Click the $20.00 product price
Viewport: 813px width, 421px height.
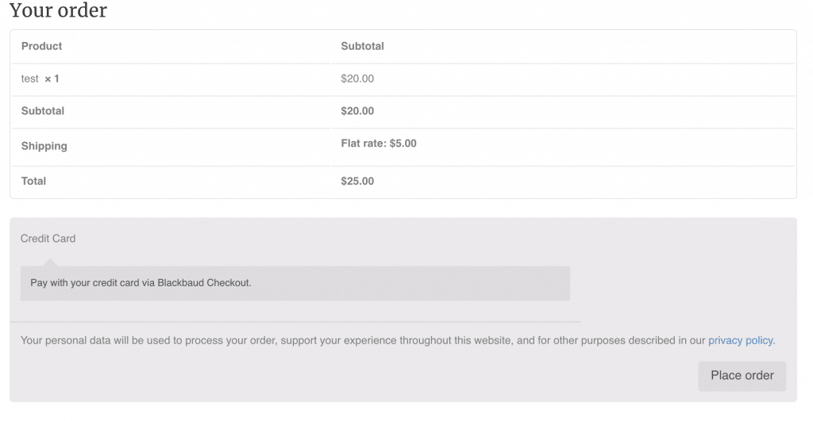tap(357, 78)
